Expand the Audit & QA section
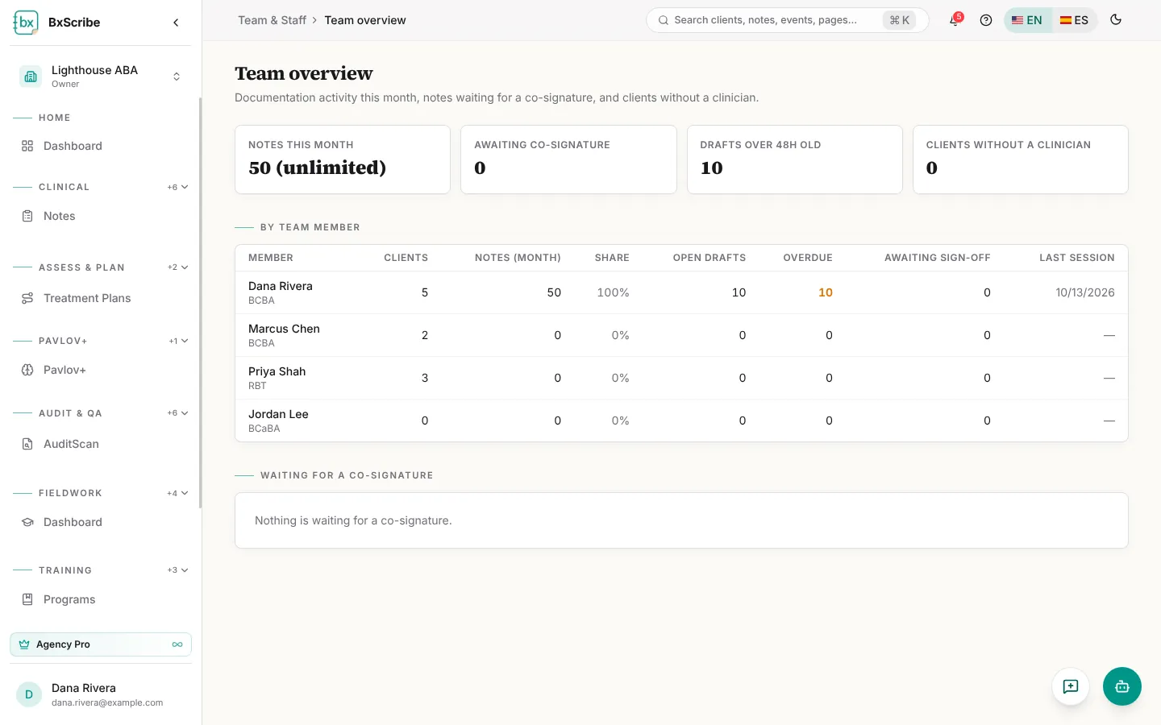1161x725 pixels. click(x=178, y=413)
